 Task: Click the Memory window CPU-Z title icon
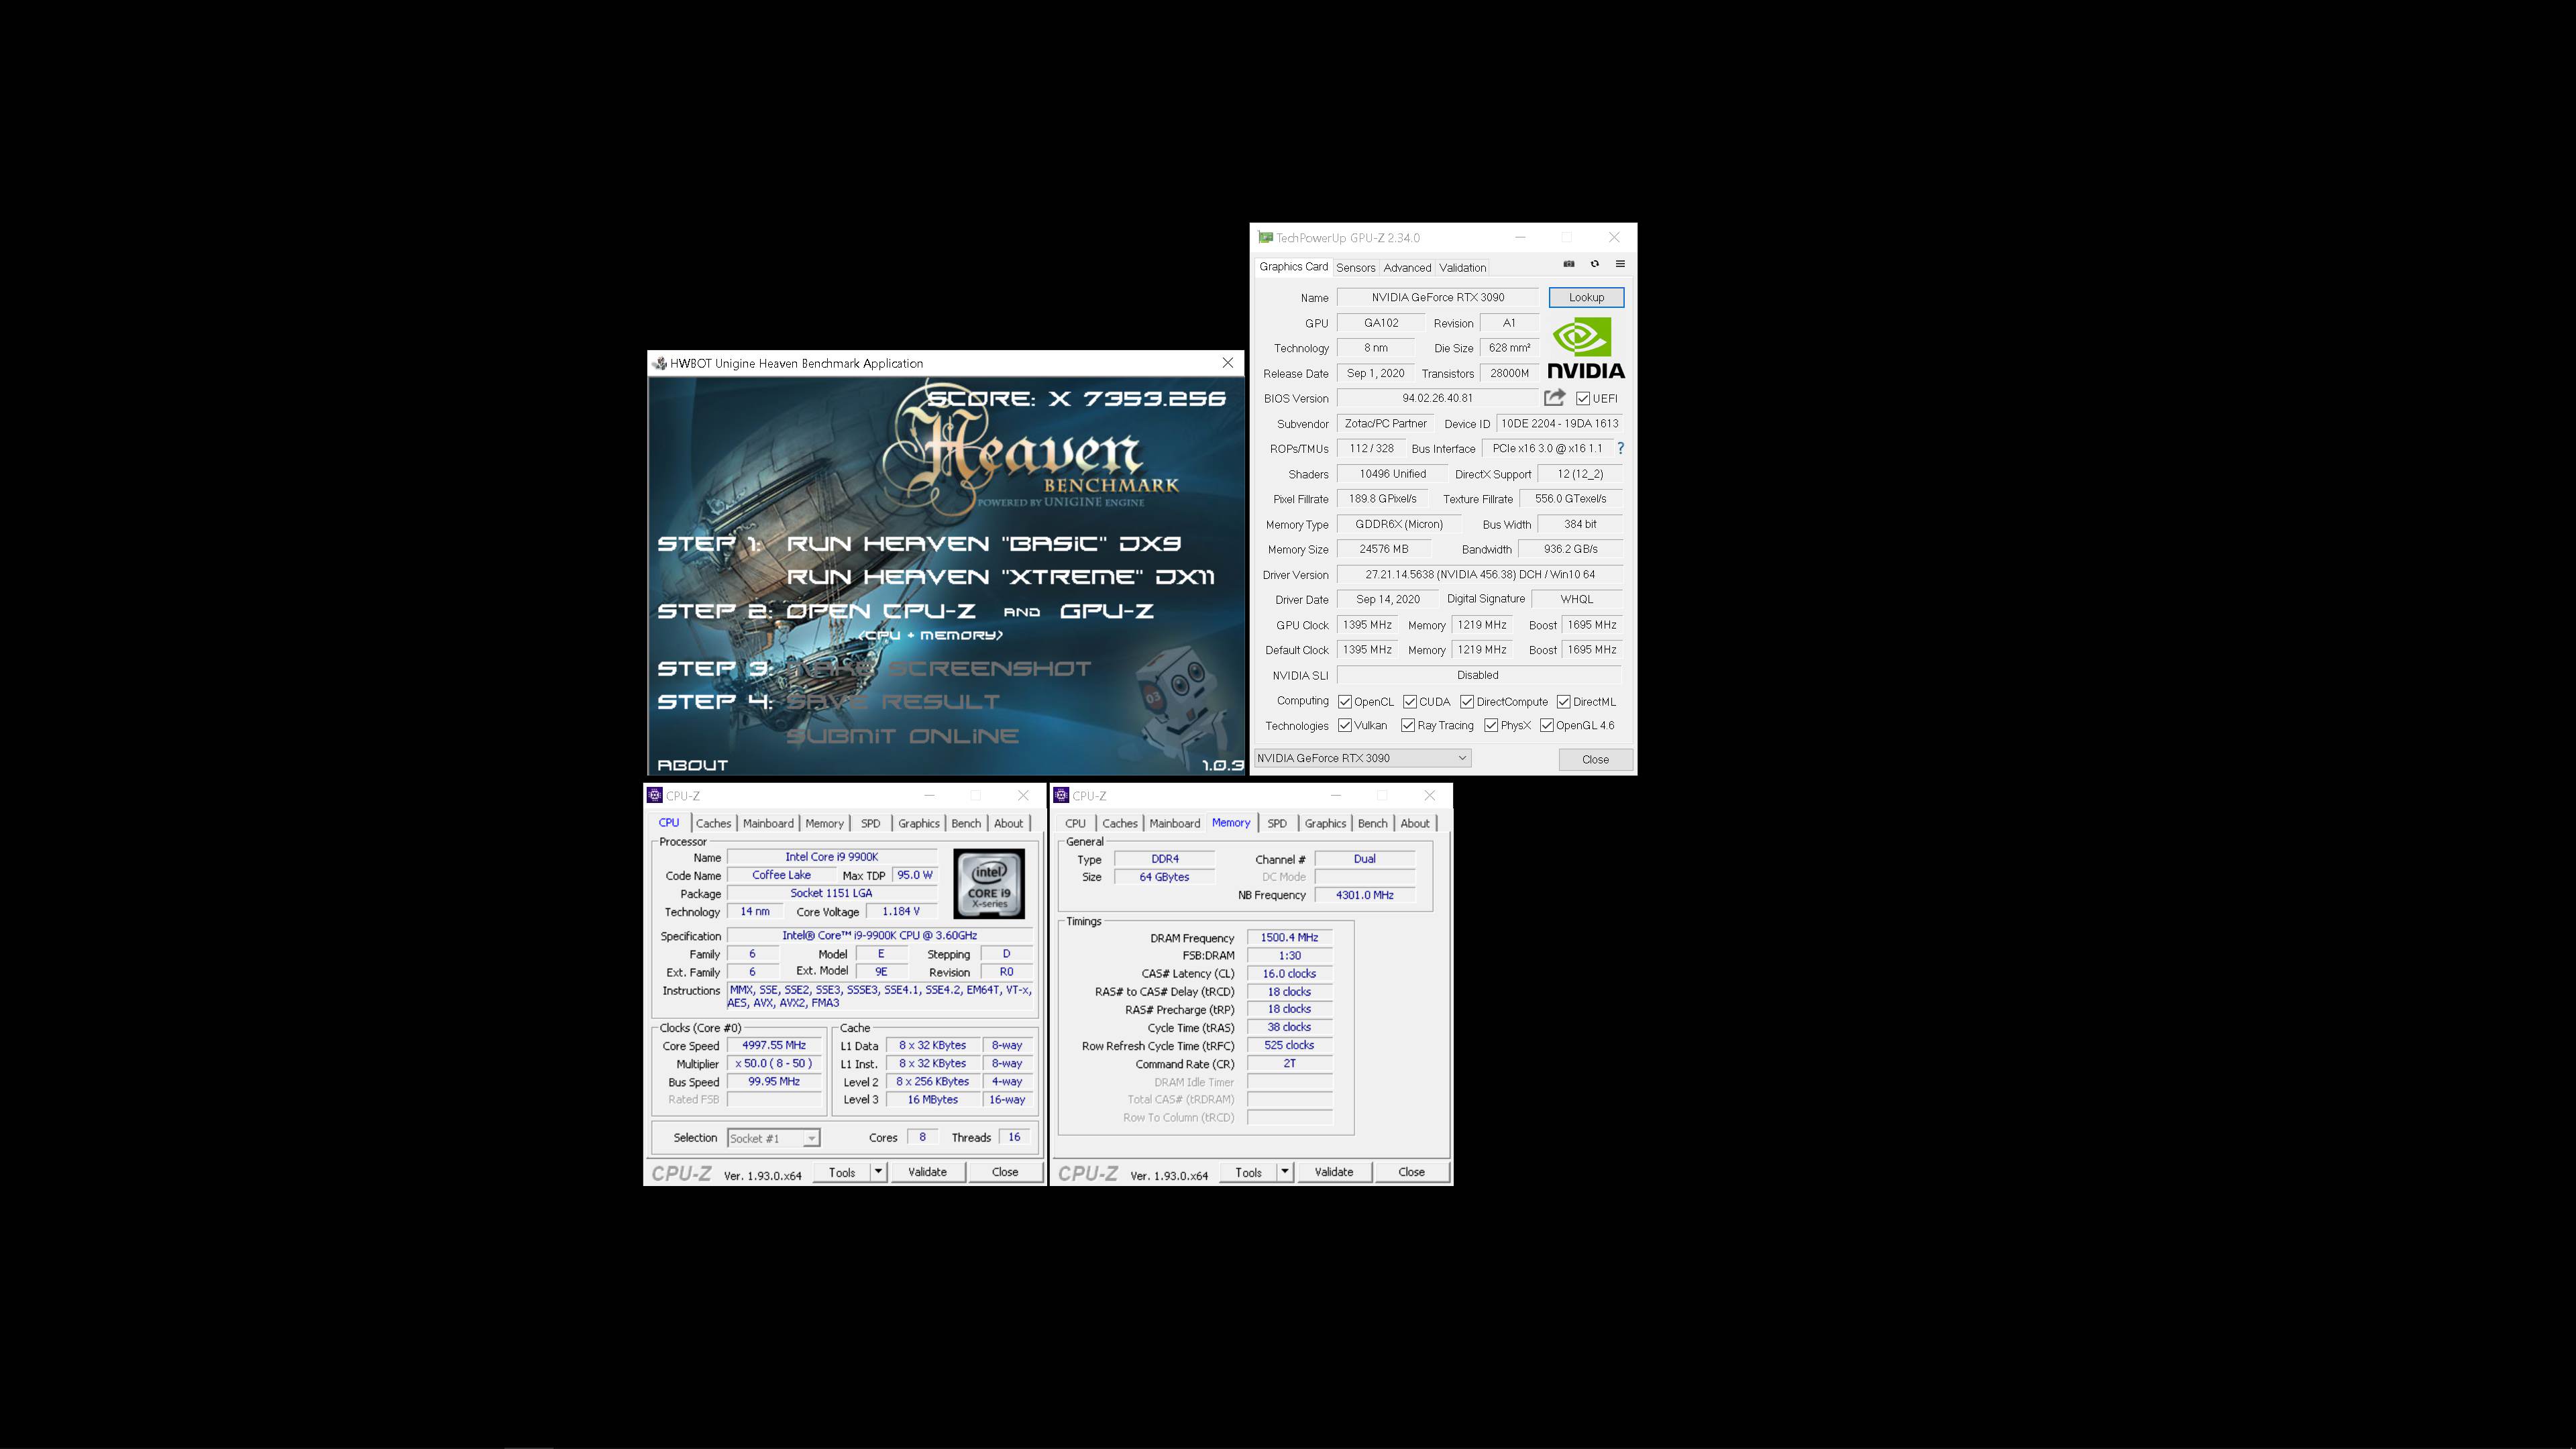[x=1061, y=795]
